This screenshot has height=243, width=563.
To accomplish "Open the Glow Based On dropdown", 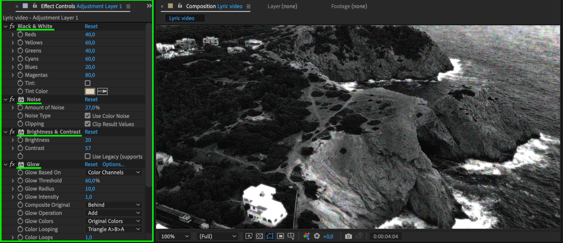I will pos(114,172).
